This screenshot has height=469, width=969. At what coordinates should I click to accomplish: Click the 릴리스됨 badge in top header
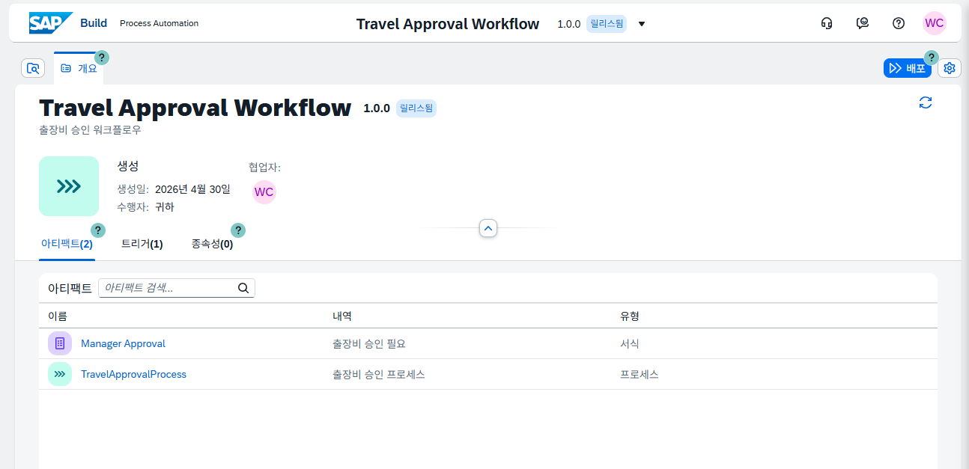pos(606,24)
